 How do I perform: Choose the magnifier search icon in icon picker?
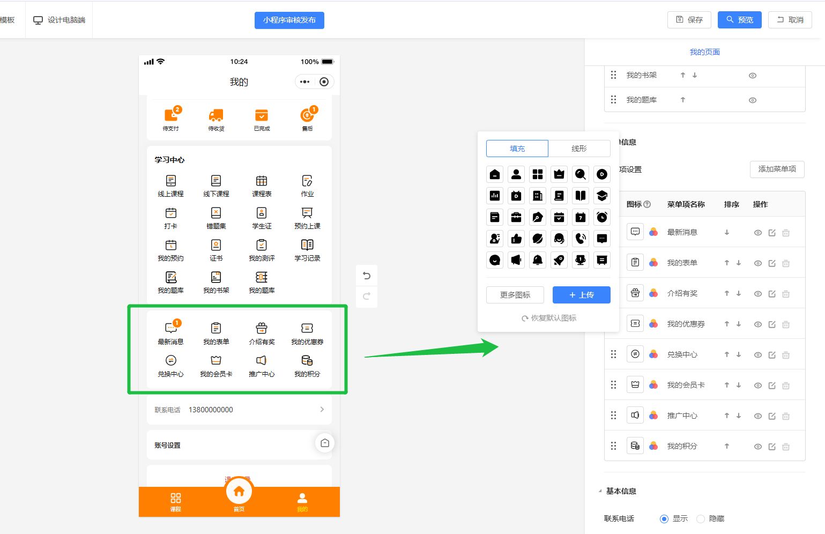pyautogui.click(x=581, y=174)
